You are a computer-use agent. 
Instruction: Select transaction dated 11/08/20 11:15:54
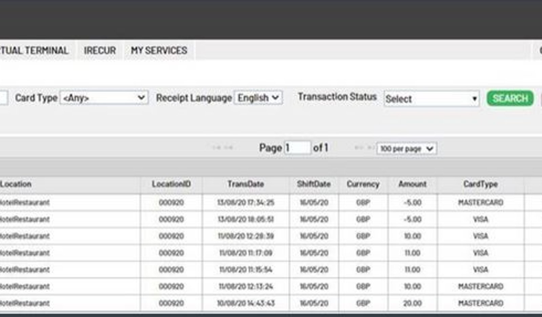pos(246,270)
